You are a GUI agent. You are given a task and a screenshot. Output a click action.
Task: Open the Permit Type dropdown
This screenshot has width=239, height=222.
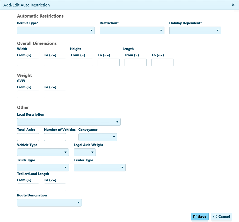click(x=56, y=30)
